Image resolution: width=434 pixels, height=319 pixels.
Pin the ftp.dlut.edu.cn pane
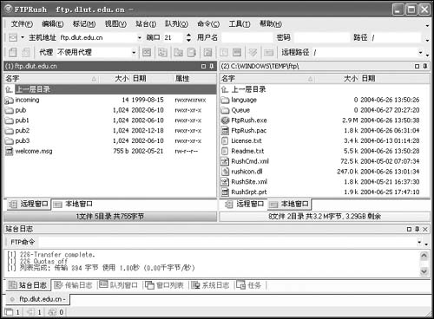tap(212, 66)
